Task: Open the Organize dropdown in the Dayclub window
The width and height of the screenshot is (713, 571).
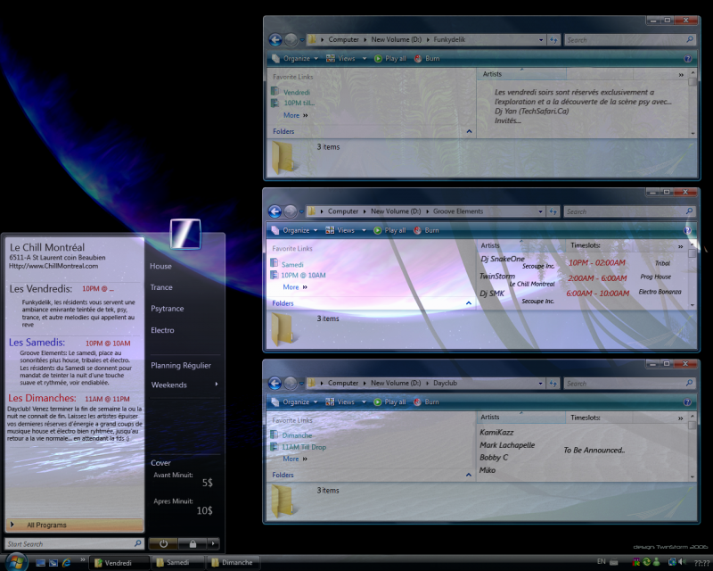Action: [294, 402]
